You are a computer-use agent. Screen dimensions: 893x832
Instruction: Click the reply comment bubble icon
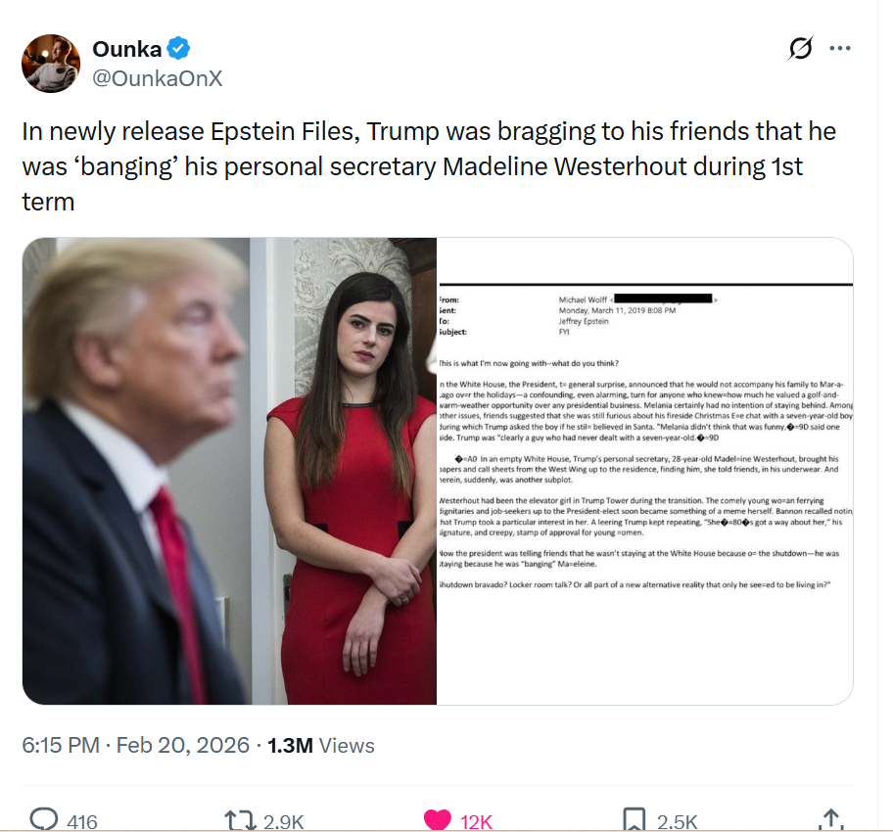44,819
